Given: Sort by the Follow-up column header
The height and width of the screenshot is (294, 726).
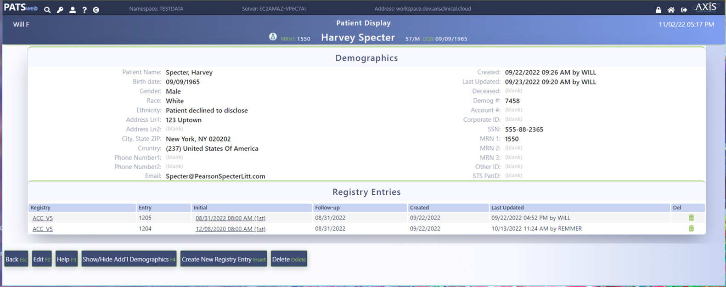Looking at the screenshot, I should (x=360, y=208).
